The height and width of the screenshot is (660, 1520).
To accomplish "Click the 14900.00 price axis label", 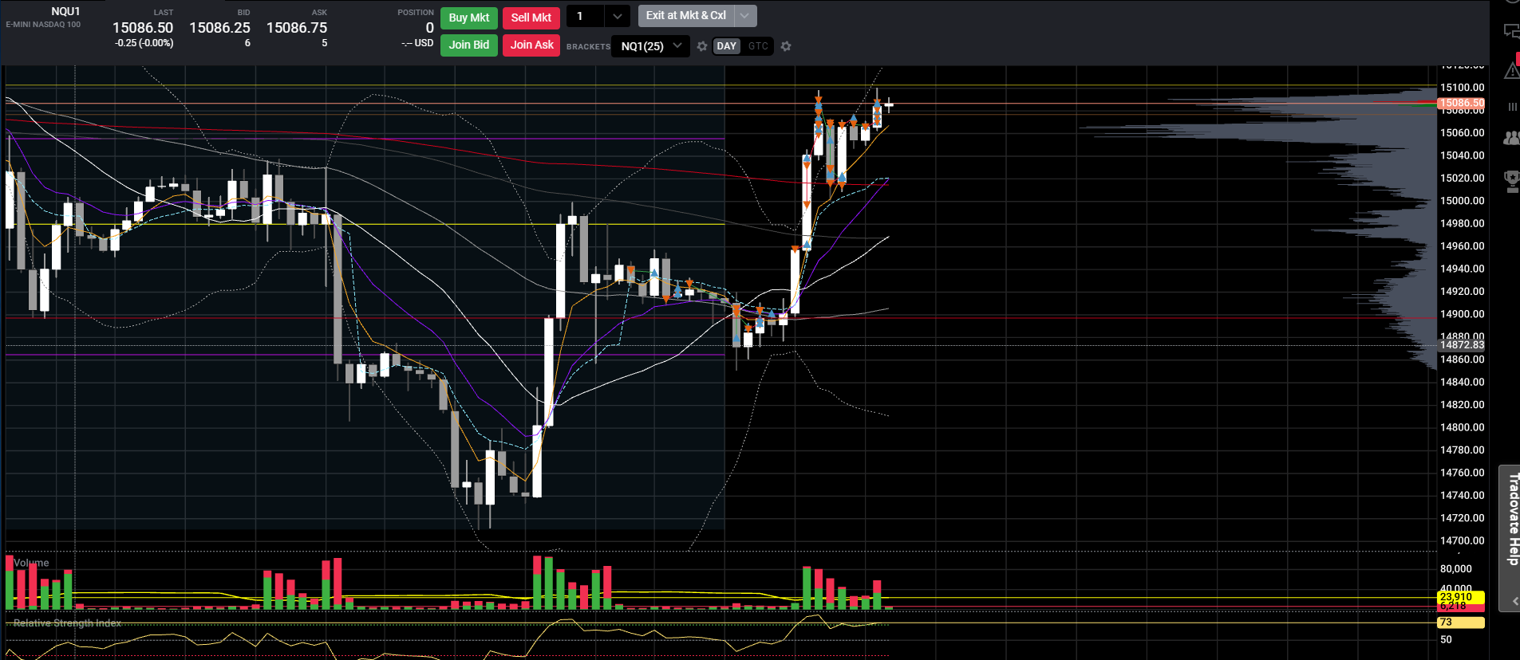I will 1462,314.
